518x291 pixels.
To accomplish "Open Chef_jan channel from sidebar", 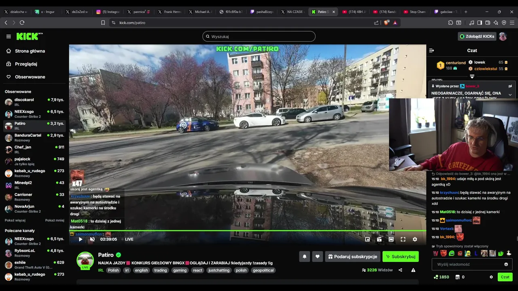I will pos(34,150).
